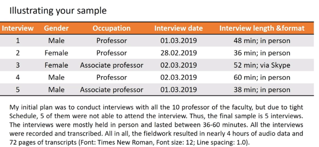Viewport: 319px width, 147px height.
Task: Select the 28.02.2019 date cell
Action: (178, 53)
